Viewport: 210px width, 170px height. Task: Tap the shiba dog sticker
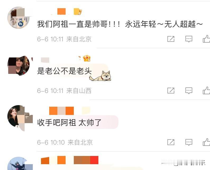pos(100,76)
